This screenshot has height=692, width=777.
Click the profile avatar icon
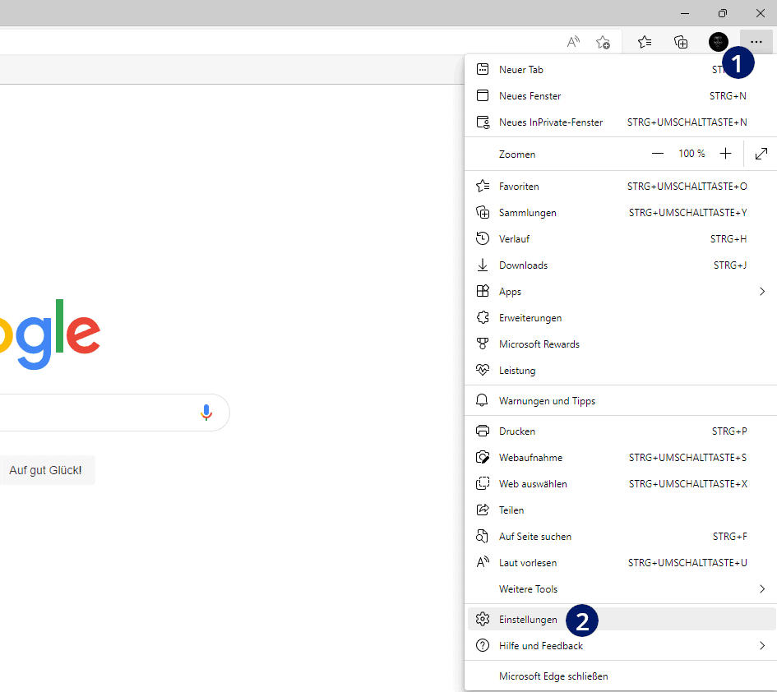[718, 41]
